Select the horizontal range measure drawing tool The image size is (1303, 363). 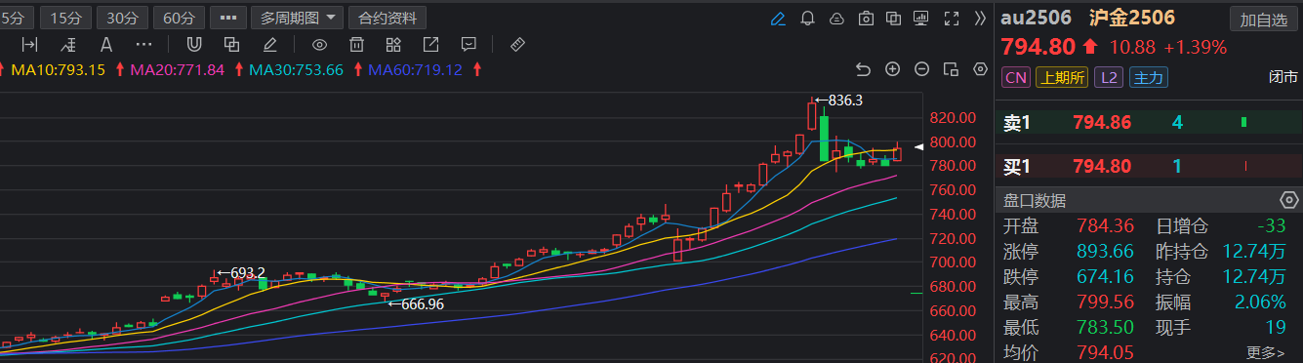coord(29,44)
